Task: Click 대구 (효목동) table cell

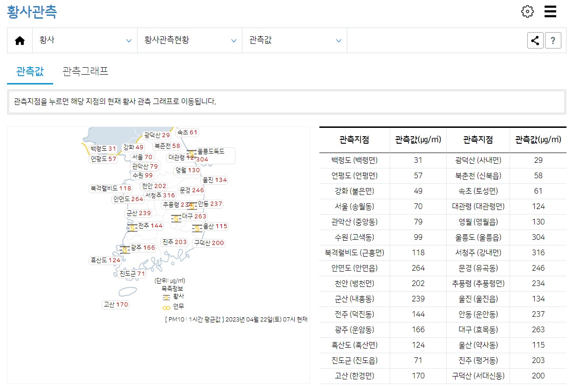Action: click(x=478, y=329)
